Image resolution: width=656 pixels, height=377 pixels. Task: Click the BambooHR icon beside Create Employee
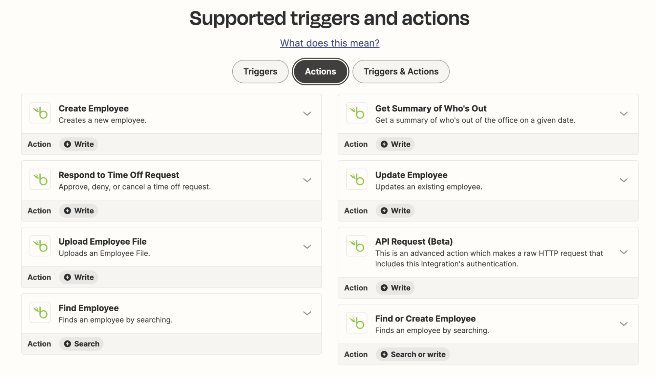[x=40, y=113]
